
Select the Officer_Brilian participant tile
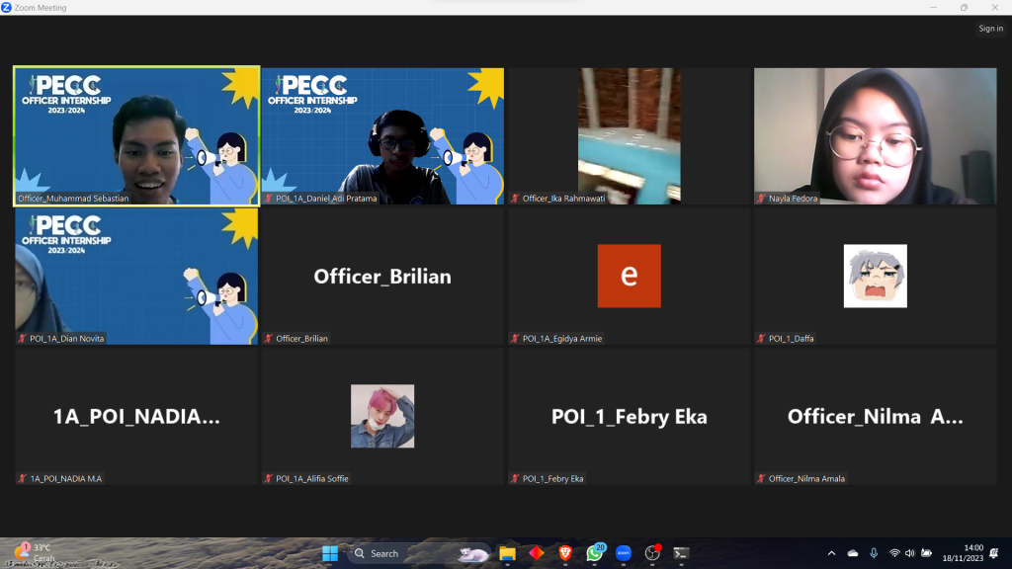pos(382,277)
